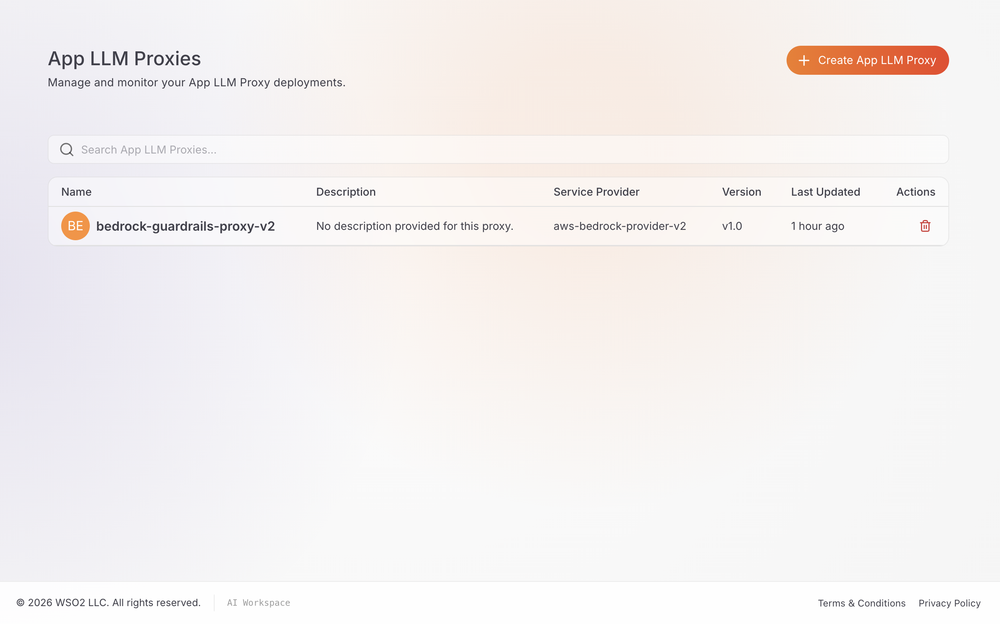
Task: Delete the bedrock-guardrails-proxy-v2 proxy
Action: point(925,226)
